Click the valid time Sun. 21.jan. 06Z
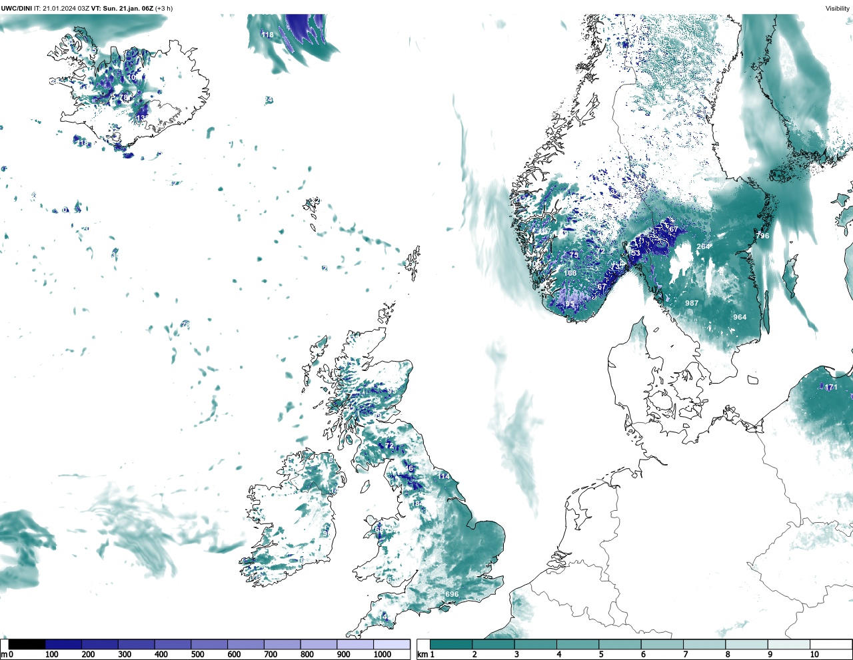 pos(128,8)
